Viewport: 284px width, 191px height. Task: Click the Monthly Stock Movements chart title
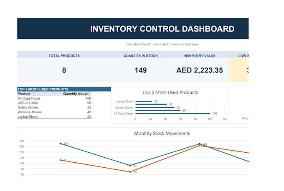tap(162, 134)
